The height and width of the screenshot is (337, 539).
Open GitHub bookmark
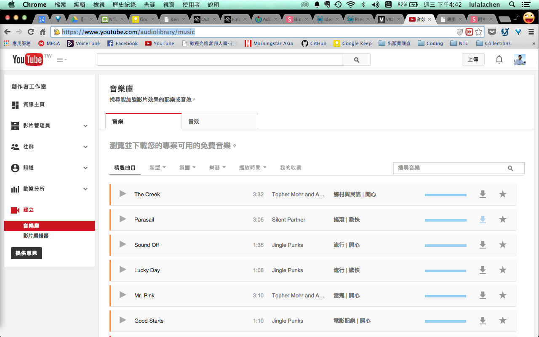pyautogui.click(x=314, y=43)
